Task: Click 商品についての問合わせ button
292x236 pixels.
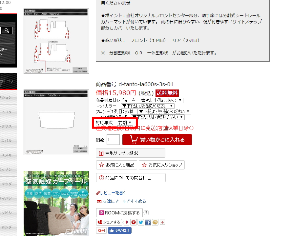Action: tap(131, 178)
